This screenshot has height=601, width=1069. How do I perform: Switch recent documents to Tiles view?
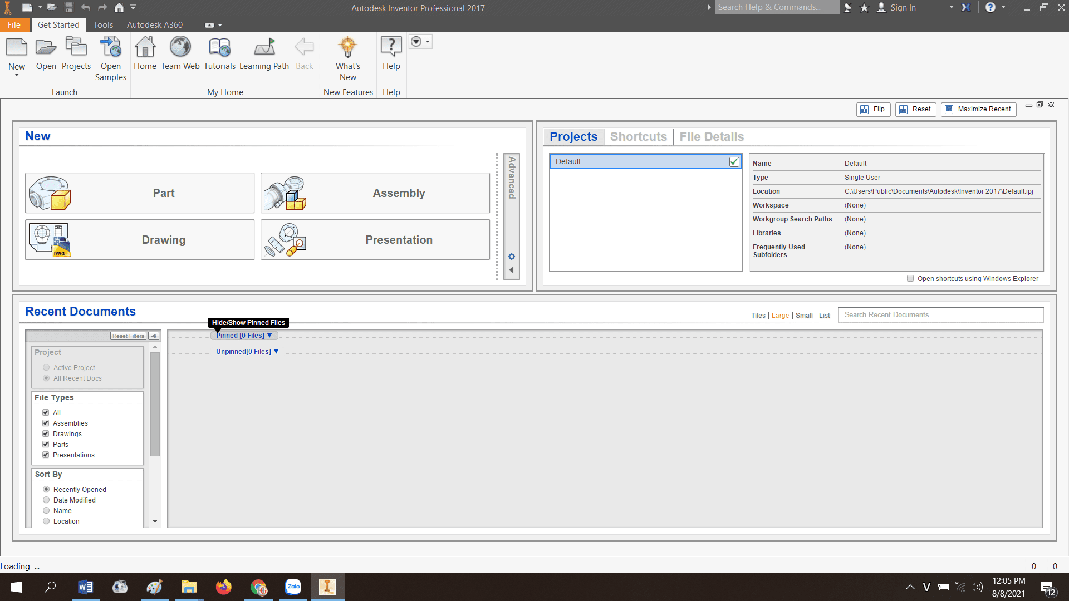pyautogui.click(x=758, y=316)
